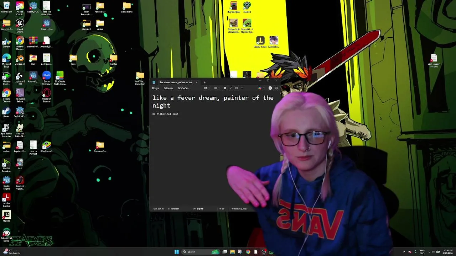Image resolution: width=456 pixels, height=256 pixels.
Task: Select the Gameloft folder
Action: (x=87, y=25)
